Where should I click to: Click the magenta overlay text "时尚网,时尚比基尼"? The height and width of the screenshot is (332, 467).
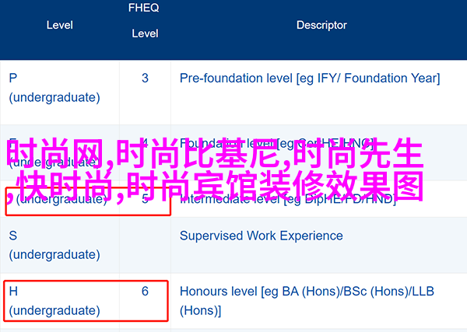143,154
